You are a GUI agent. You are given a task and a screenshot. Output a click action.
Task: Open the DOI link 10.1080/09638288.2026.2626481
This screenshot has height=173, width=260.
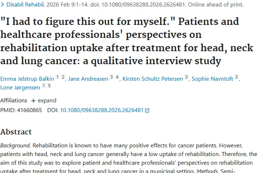102,110
